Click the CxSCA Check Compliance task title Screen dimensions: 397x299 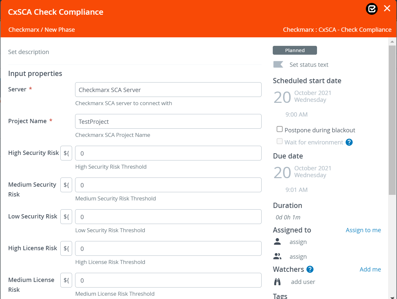[x=56, y=12]
